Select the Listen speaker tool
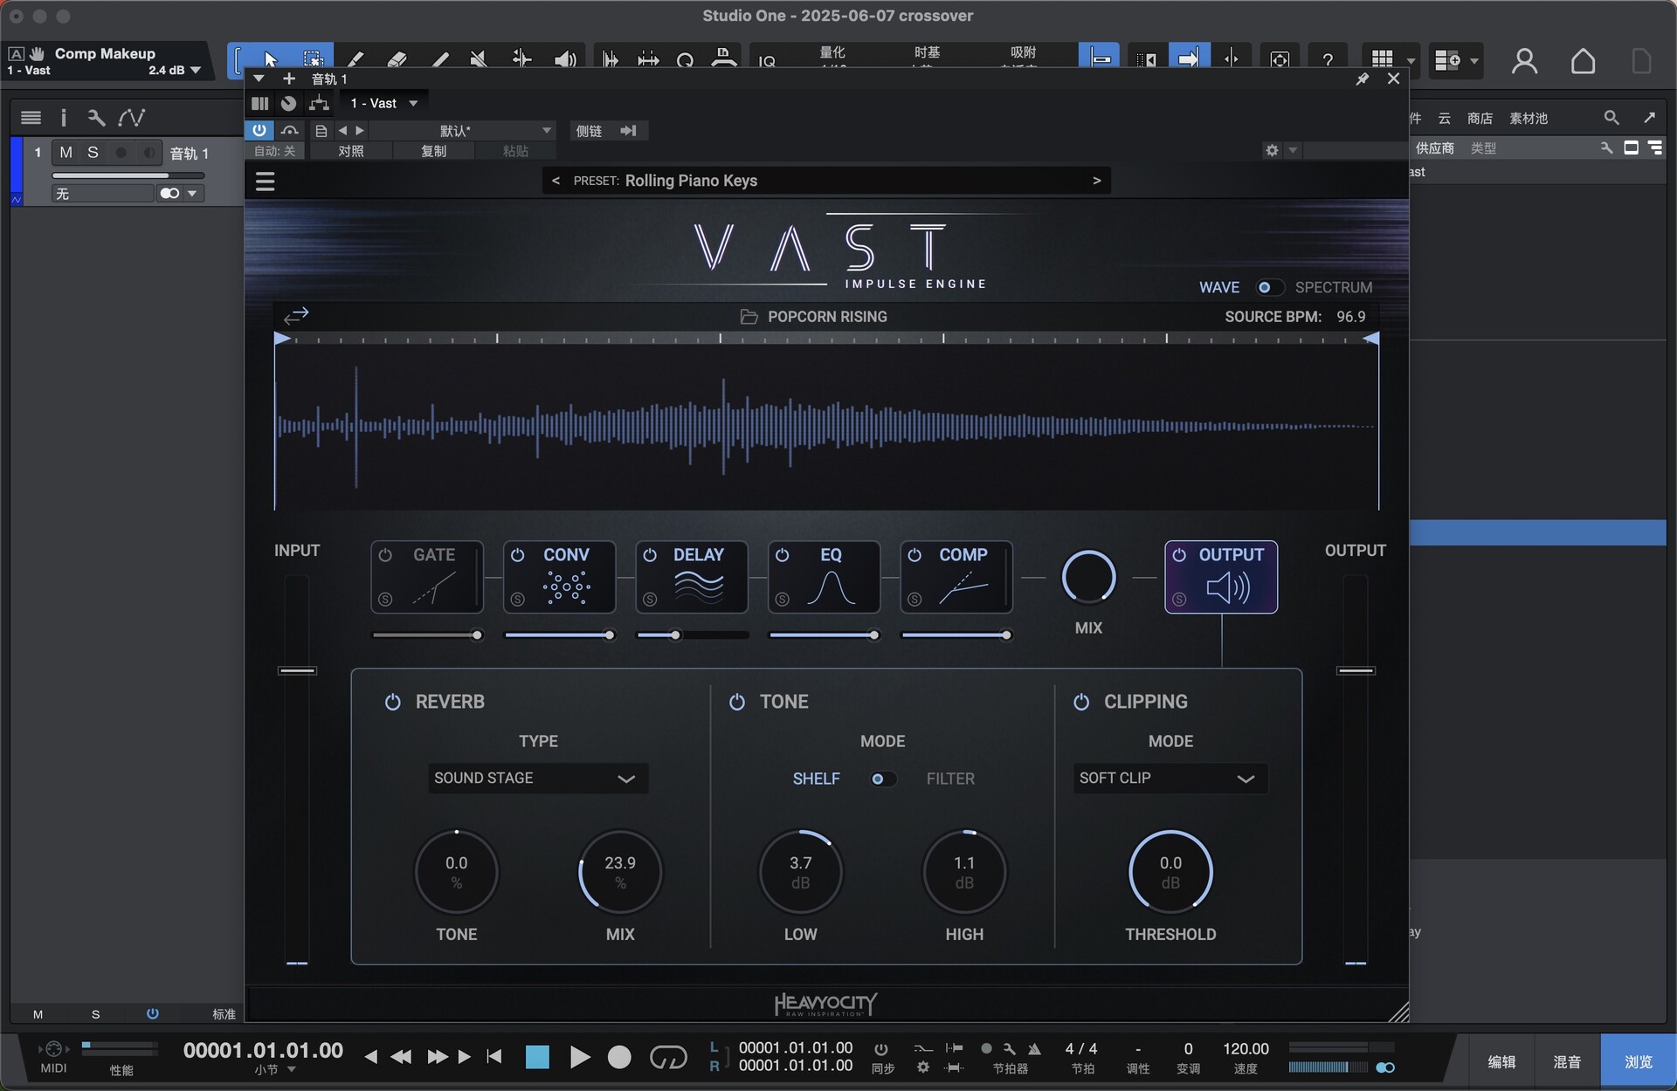The height and width of the screenshot is (1091, 1677). click(x=565, y=59)
